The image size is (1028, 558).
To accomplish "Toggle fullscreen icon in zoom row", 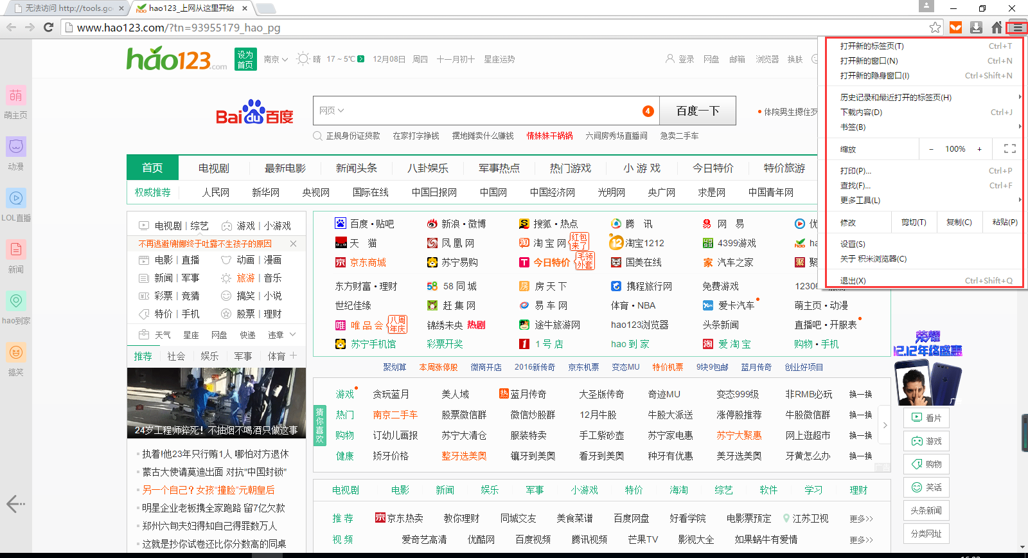I will [1009, 148].
